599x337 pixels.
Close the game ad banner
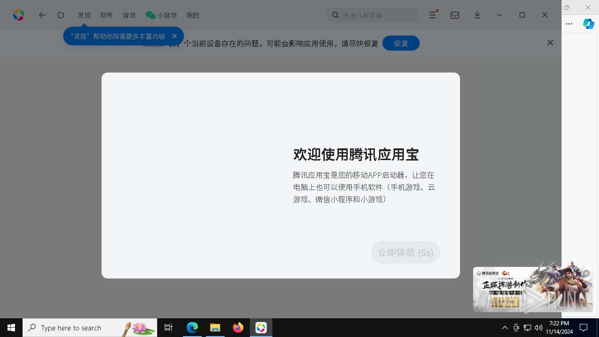tap(586, 273)
